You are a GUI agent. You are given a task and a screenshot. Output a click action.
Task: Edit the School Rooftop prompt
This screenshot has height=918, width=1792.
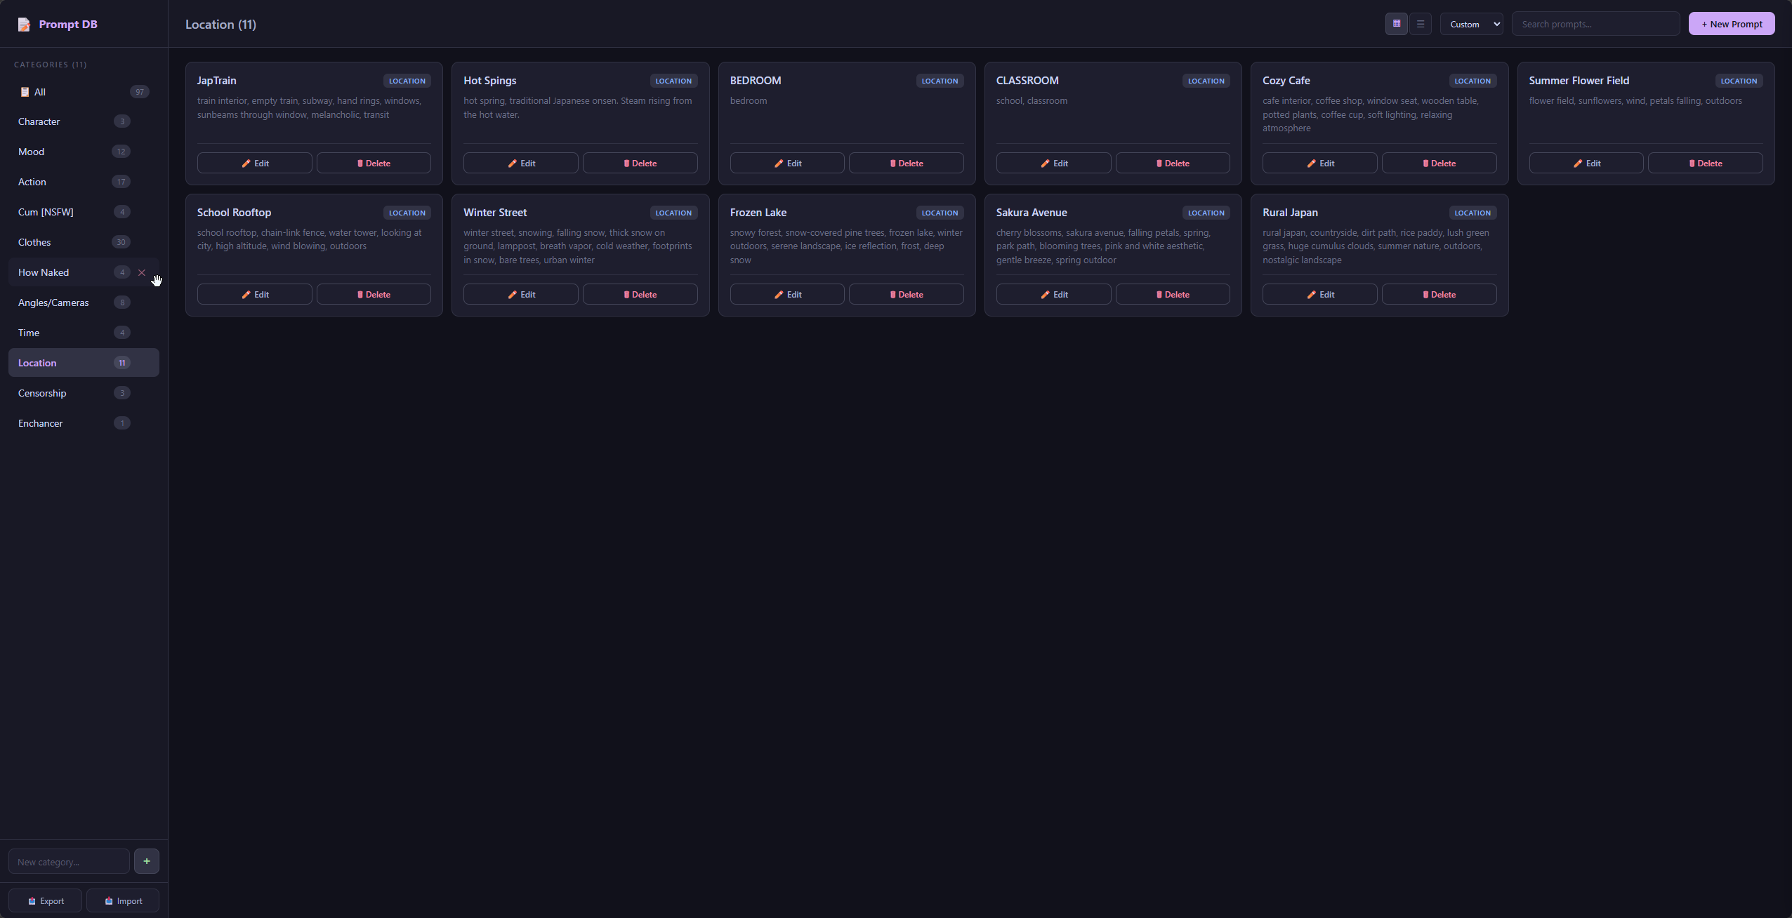[x=254, y=294]
